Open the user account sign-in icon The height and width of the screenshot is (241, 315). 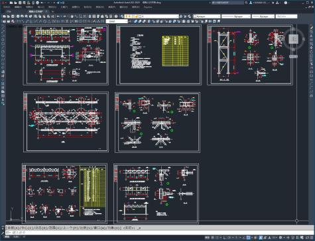(x=251, y=3)
